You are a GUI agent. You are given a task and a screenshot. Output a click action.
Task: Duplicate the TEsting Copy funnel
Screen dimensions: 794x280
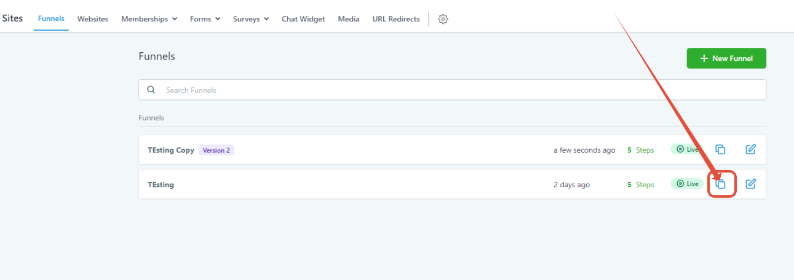(721, 149)
